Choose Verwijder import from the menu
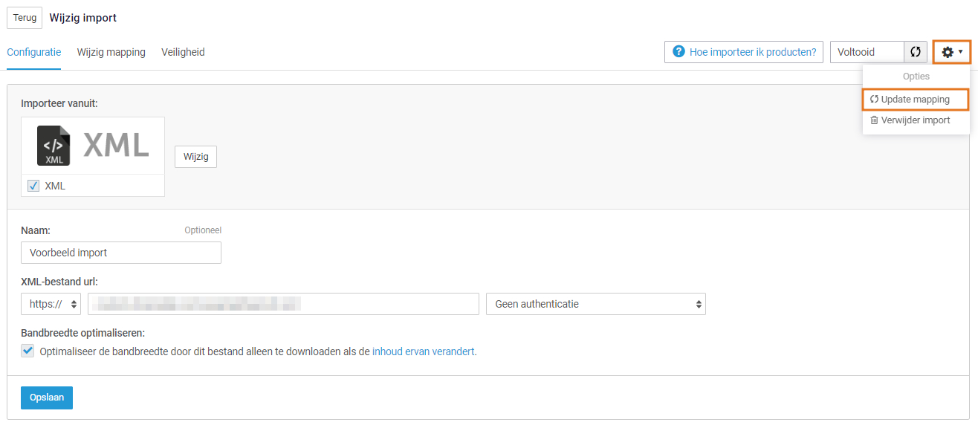The height and width of the screenshot is (428, 978). 916,120
